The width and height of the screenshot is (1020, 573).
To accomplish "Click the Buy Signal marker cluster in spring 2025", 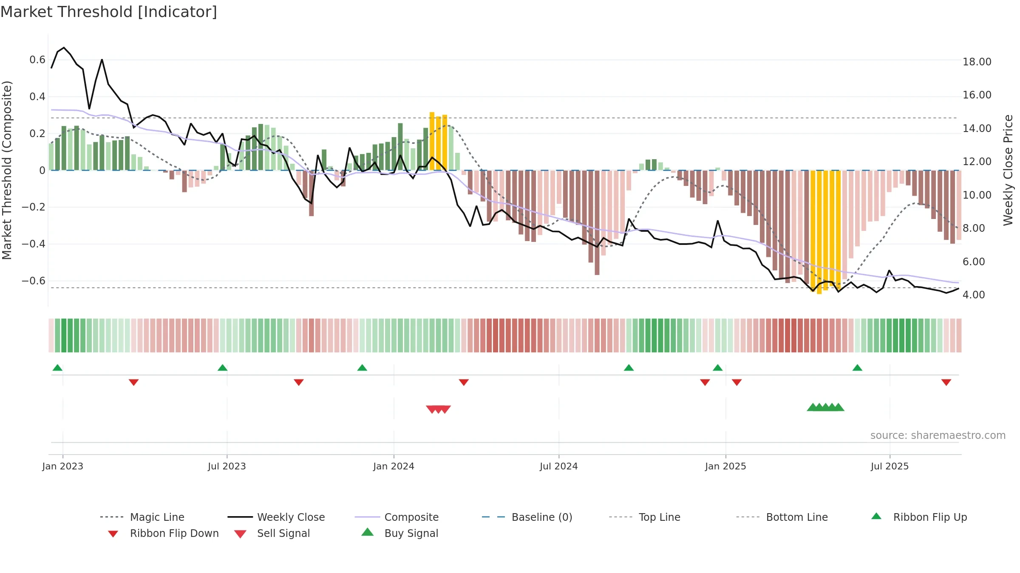I will click(x=825, y=407).
